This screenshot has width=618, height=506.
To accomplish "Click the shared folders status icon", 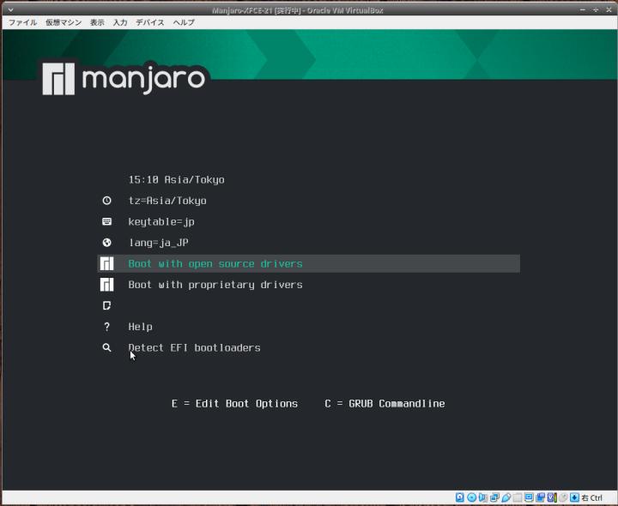I will (518, 497).
